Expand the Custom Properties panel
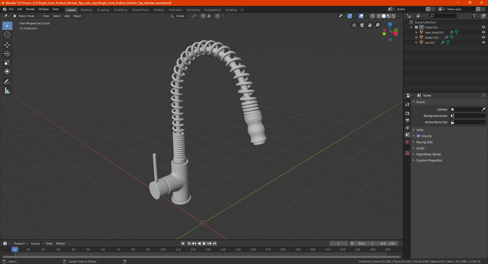This screenshot has height=264, width=488. [429, 160]
